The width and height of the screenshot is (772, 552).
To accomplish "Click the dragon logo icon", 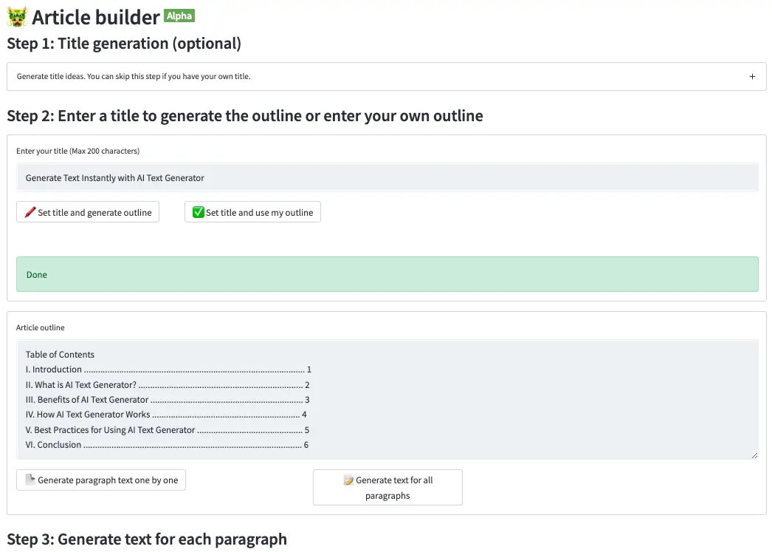I will tap(17, 17).
